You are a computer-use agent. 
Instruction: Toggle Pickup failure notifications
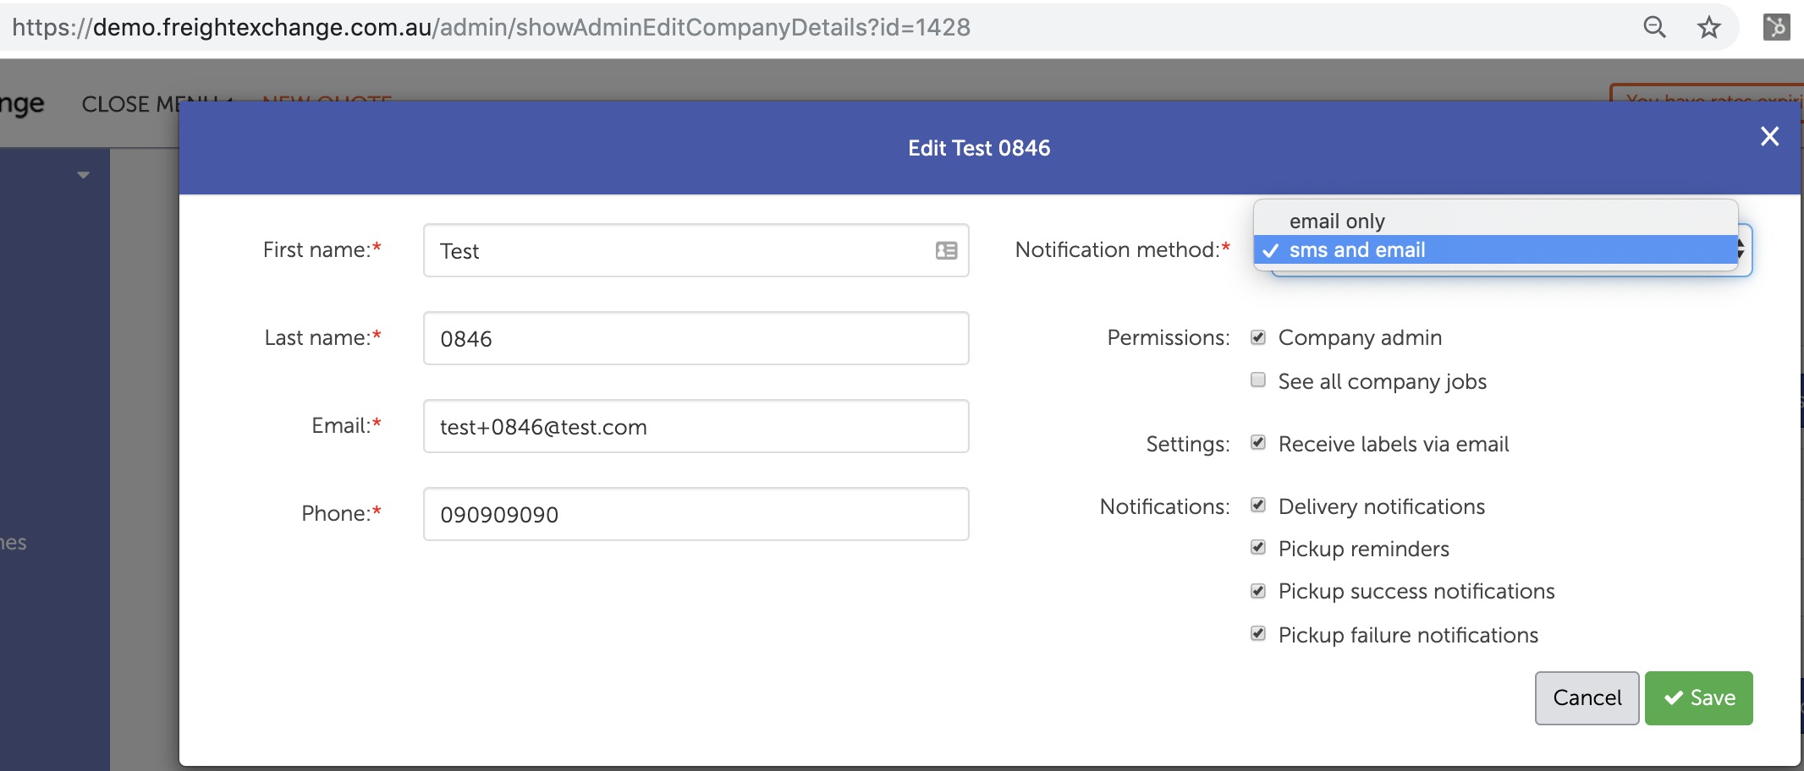tap(1258, 633)
